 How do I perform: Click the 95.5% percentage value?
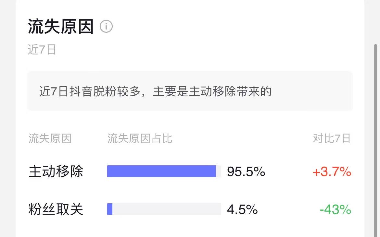[246, 172]
